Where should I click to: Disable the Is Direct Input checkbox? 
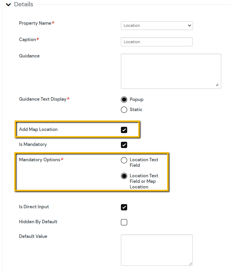click(124, 207)
